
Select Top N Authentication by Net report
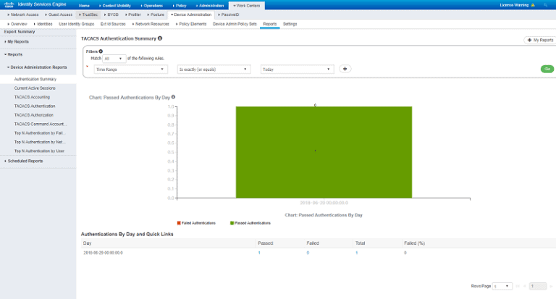pos(40,142)
